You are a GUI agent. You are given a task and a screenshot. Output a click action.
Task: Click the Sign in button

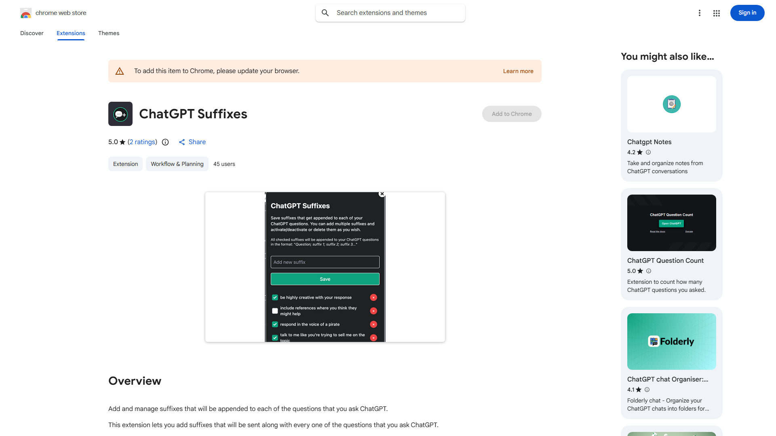pos(747,13)
